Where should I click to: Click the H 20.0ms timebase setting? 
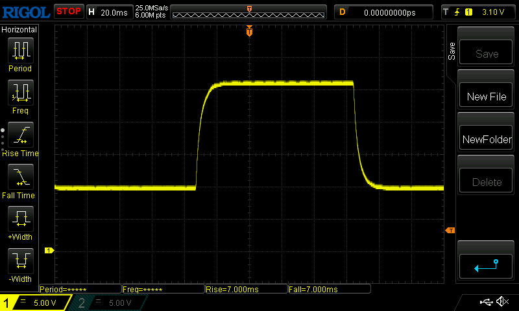[x=109, y=12]
